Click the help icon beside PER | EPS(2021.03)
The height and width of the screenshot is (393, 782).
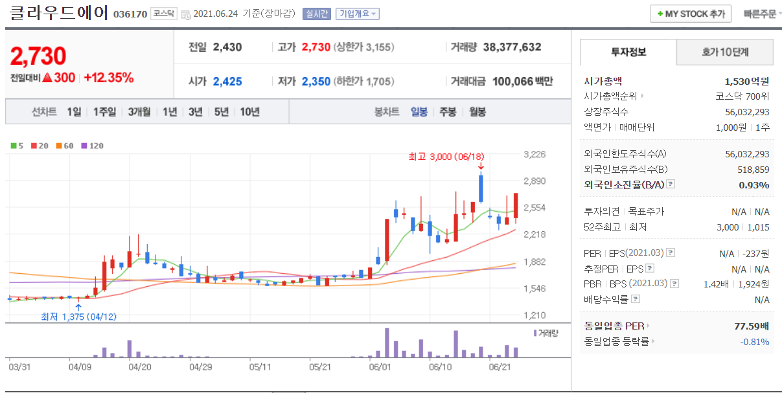pyautogui.click(x=671, y=253)
